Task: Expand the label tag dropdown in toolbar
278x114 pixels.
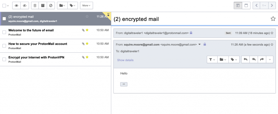Action: click(x=72, y=5)
